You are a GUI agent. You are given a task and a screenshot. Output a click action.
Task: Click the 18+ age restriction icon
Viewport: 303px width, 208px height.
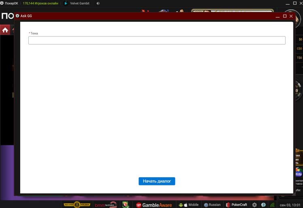pos(139,205)
